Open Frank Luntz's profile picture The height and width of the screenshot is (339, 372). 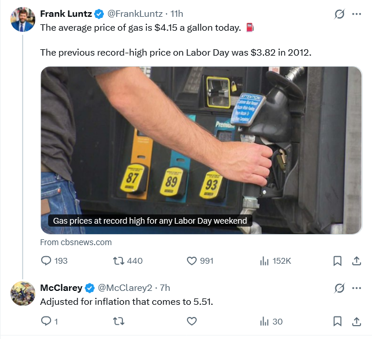point(23,20)
